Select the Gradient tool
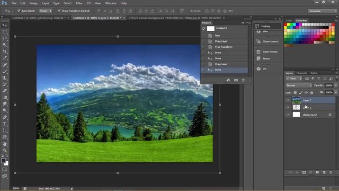This screenshot has width=339, height=191. (5, 98)
